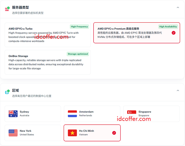This screenshot has height=146, width=185.
Task: Click the United States flag icon
Action: click(13, 133)
